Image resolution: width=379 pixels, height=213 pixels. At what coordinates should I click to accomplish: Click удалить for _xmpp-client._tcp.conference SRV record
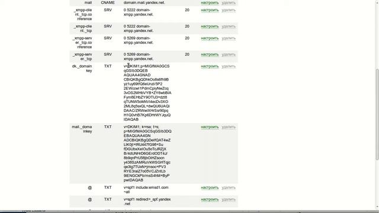tap(229, 10)
